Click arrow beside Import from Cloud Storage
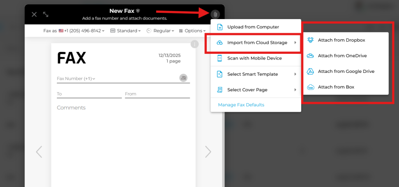This screenshot has height=187, width=399. (295, 43)
